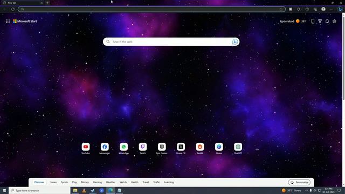Open VLC media player from the taskbar

click(84, 190)
